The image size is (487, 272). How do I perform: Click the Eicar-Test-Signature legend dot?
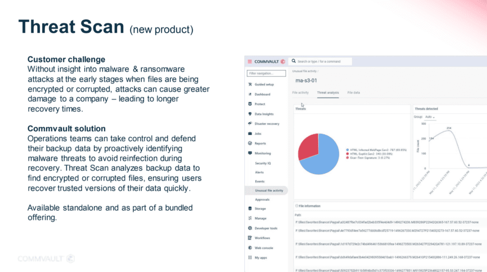pos(347,158)
